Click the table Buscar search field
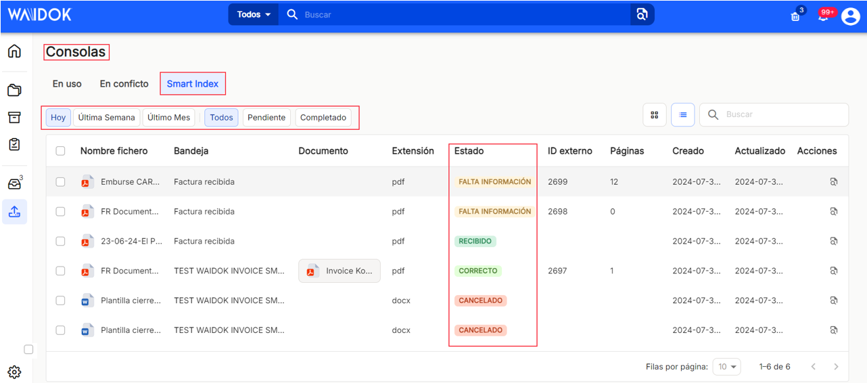Image resolution: width=867 pixels, height=383 pixels. point(774,115)
